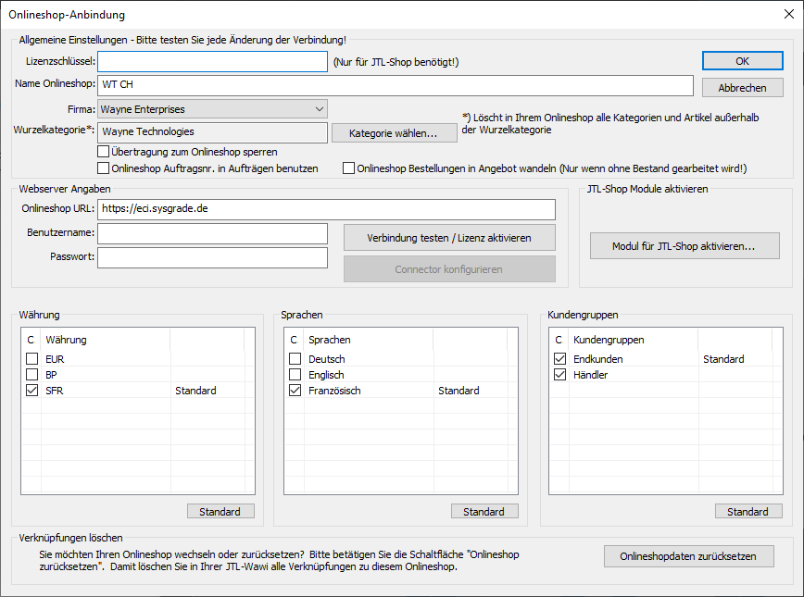Check 'Übertragung zum Onlineshop sperren' checkbox

tap(103, 152)
